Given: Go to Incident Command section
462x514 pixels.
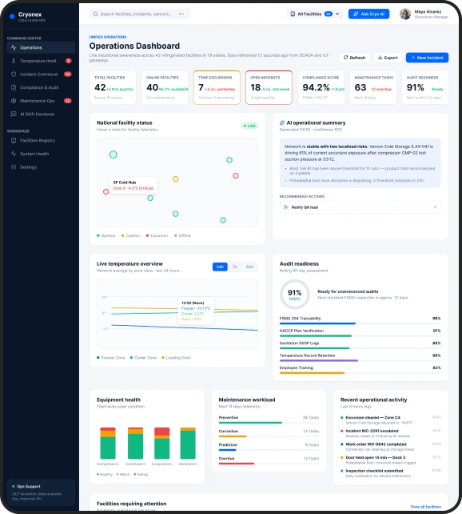Looking at the screenshot, I should click(41, 74).
